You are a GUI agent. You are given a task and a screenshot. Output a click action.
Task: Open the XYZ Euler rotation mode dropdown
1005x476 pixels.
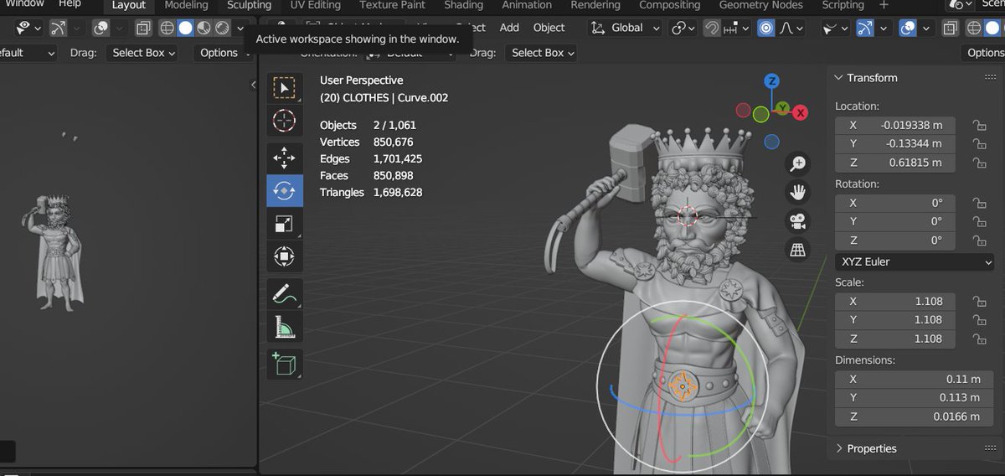[x=915, y=261]
